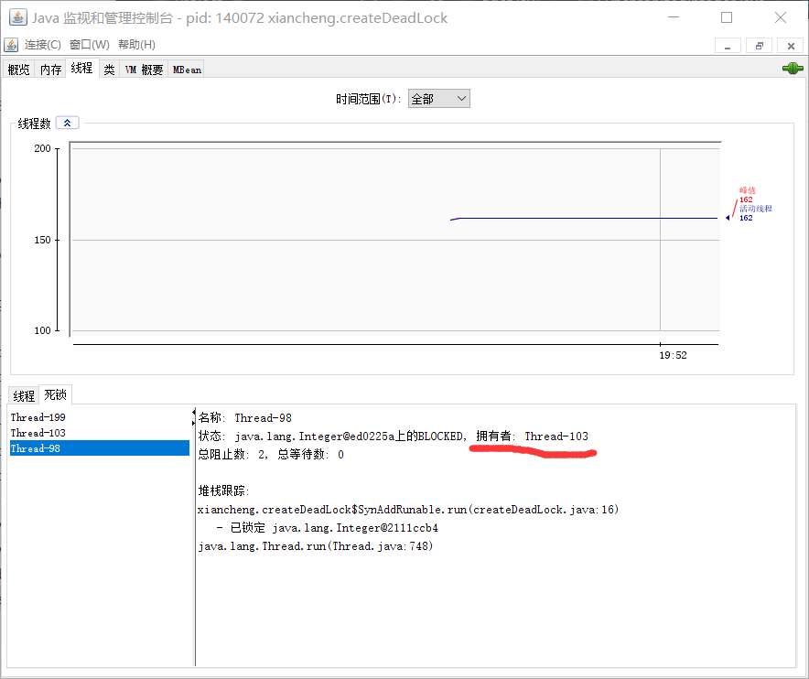The width and height of the screenshot is (809, 679).
Task: Click the 19:52 time axis label
Action: (x=673, y=355)
